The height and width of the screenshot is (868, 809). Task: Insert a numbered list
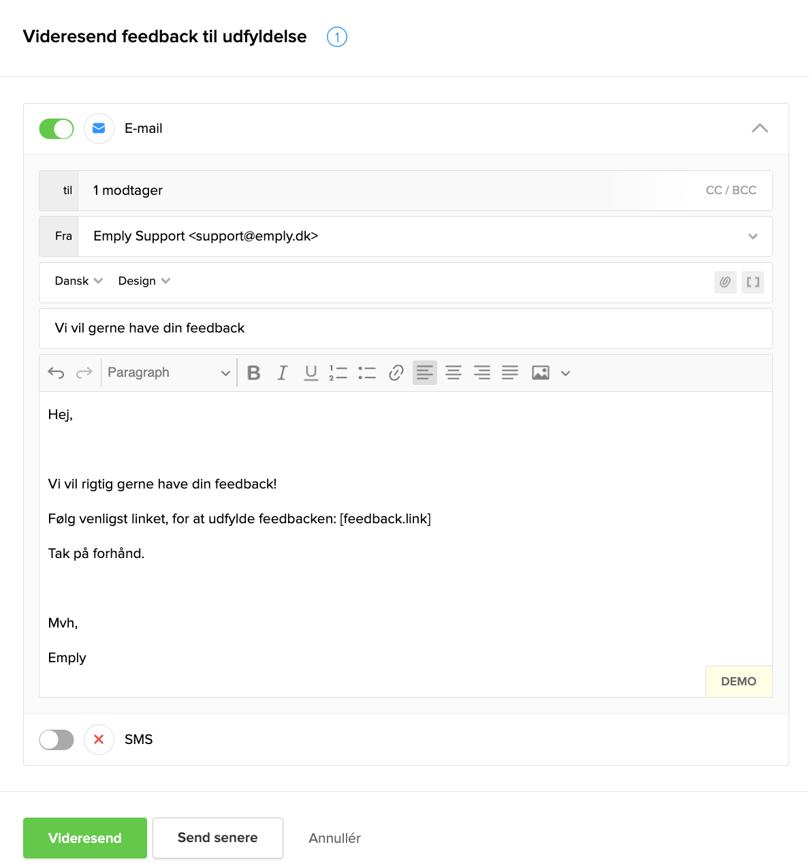(x=338, y=373)
